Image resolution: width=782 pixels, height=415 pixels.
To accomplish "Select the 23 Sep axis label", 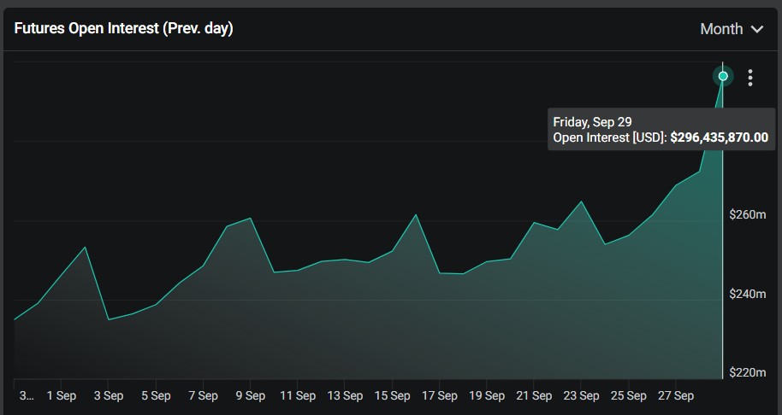I will point(582,395).
